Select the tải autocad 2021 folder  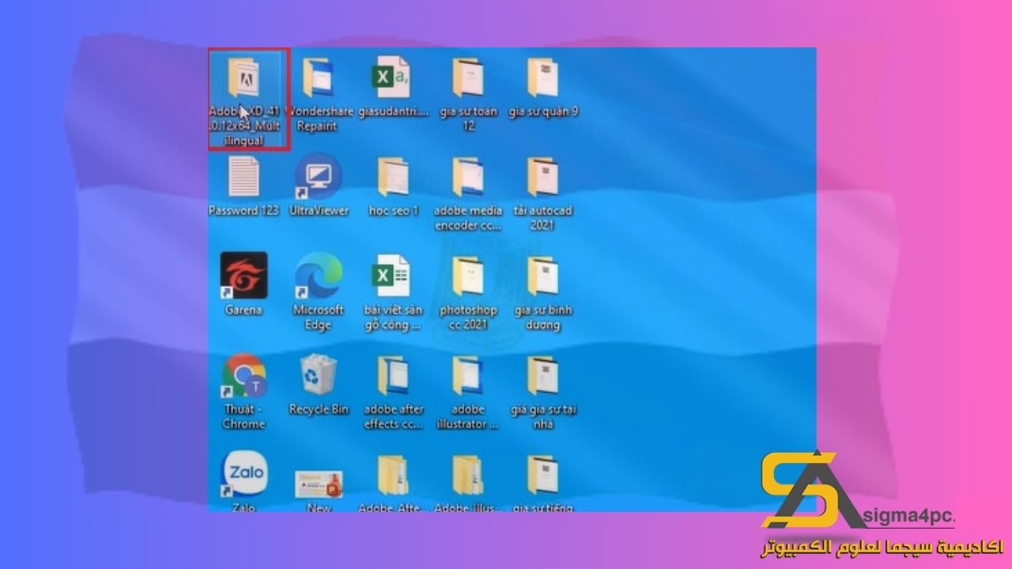pyautogui.click(x=543, y=177)
